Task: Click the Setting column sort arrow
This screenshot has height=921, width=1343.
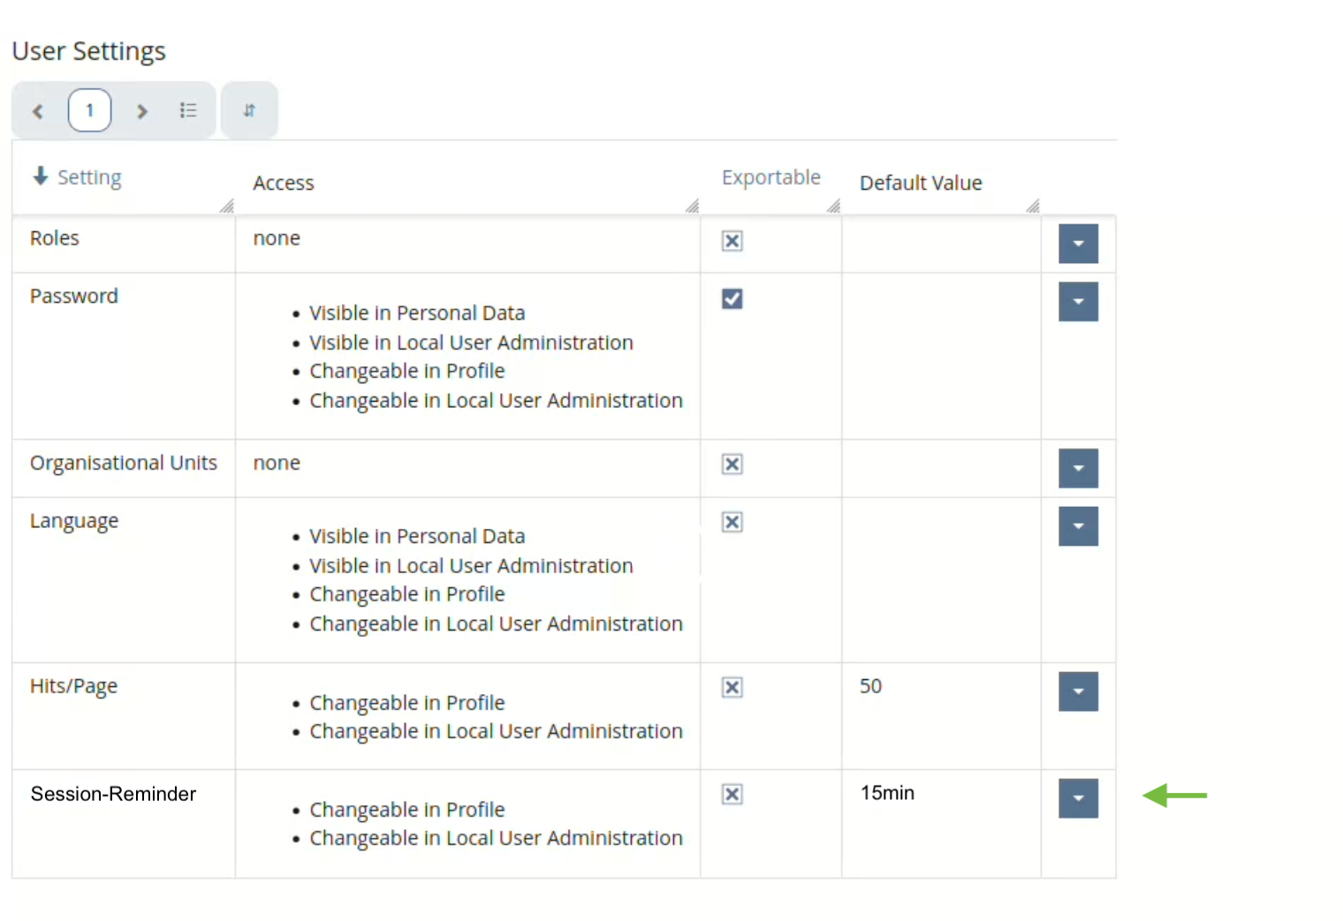Action: 41,177
